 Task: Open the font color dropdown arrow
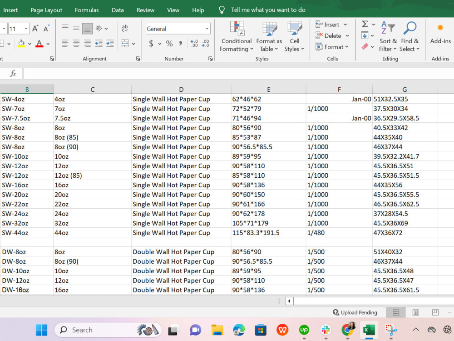[48, 44]
